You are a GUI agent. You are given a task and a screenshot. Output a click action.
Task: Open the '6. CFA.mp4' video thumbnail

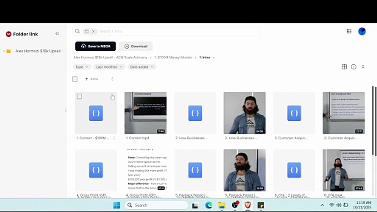point(344,170)
